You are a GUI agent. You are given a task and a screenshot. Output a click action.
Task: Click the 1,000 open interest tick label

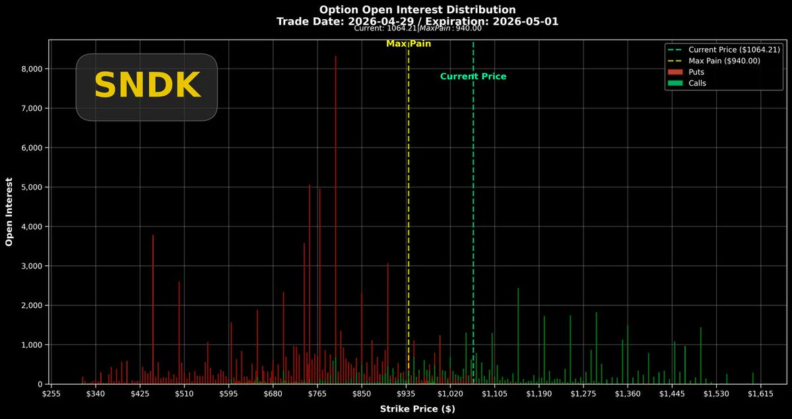coord(32,345)
